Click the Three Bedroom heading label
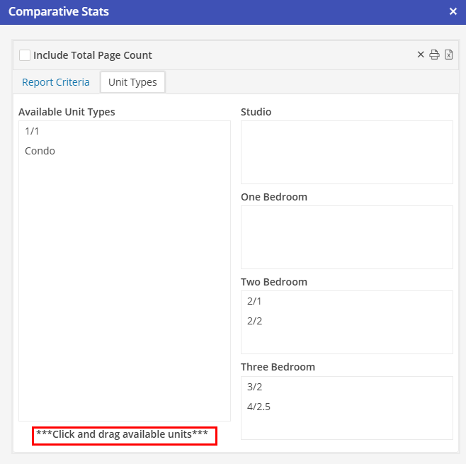Image resolution: width=466 pixels, height=464 pixels. [278, 367]
